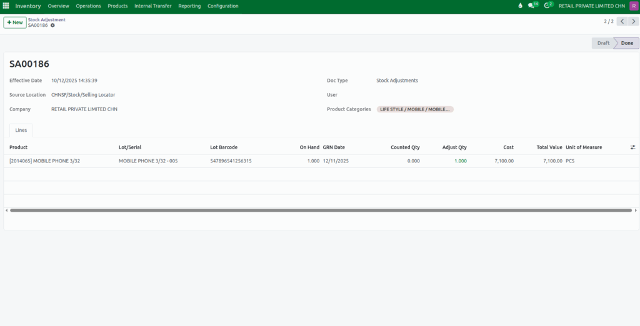Click the Inventory app title
The height and width of the screenshot is (326, 640).
28,6
